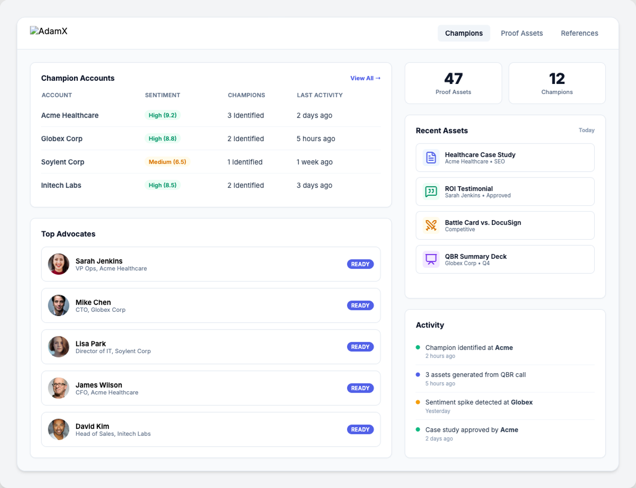Select David Kim's avatar

(x=58, y=429)
